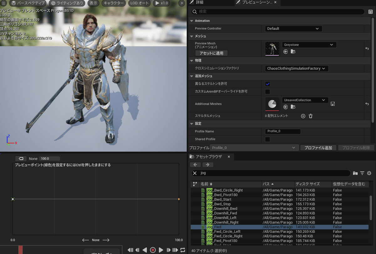Collapse the 追加メッシュ section
This screenshot has height=254, width=376.
click(192, 76)
